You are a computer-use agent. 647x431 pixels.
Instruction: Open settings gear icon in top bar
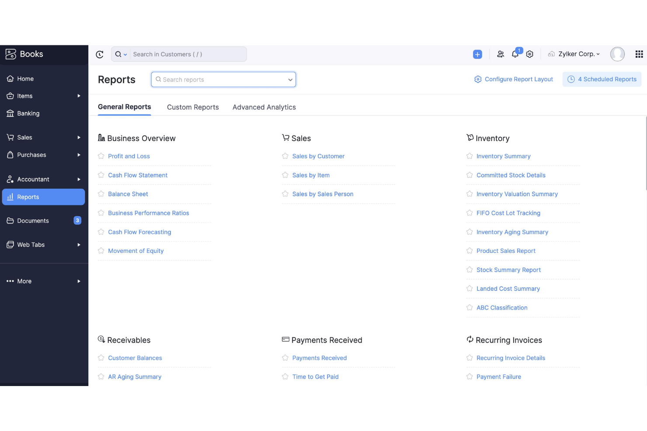(x=530, y=54)
